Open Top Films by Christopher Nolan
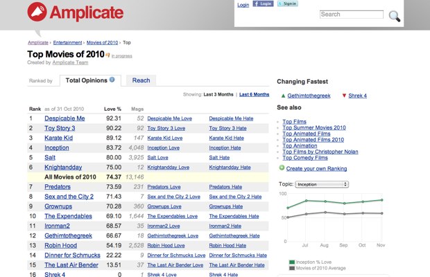Image resolution: width=430 pixels, height=277 pixels. click(320, 152)
